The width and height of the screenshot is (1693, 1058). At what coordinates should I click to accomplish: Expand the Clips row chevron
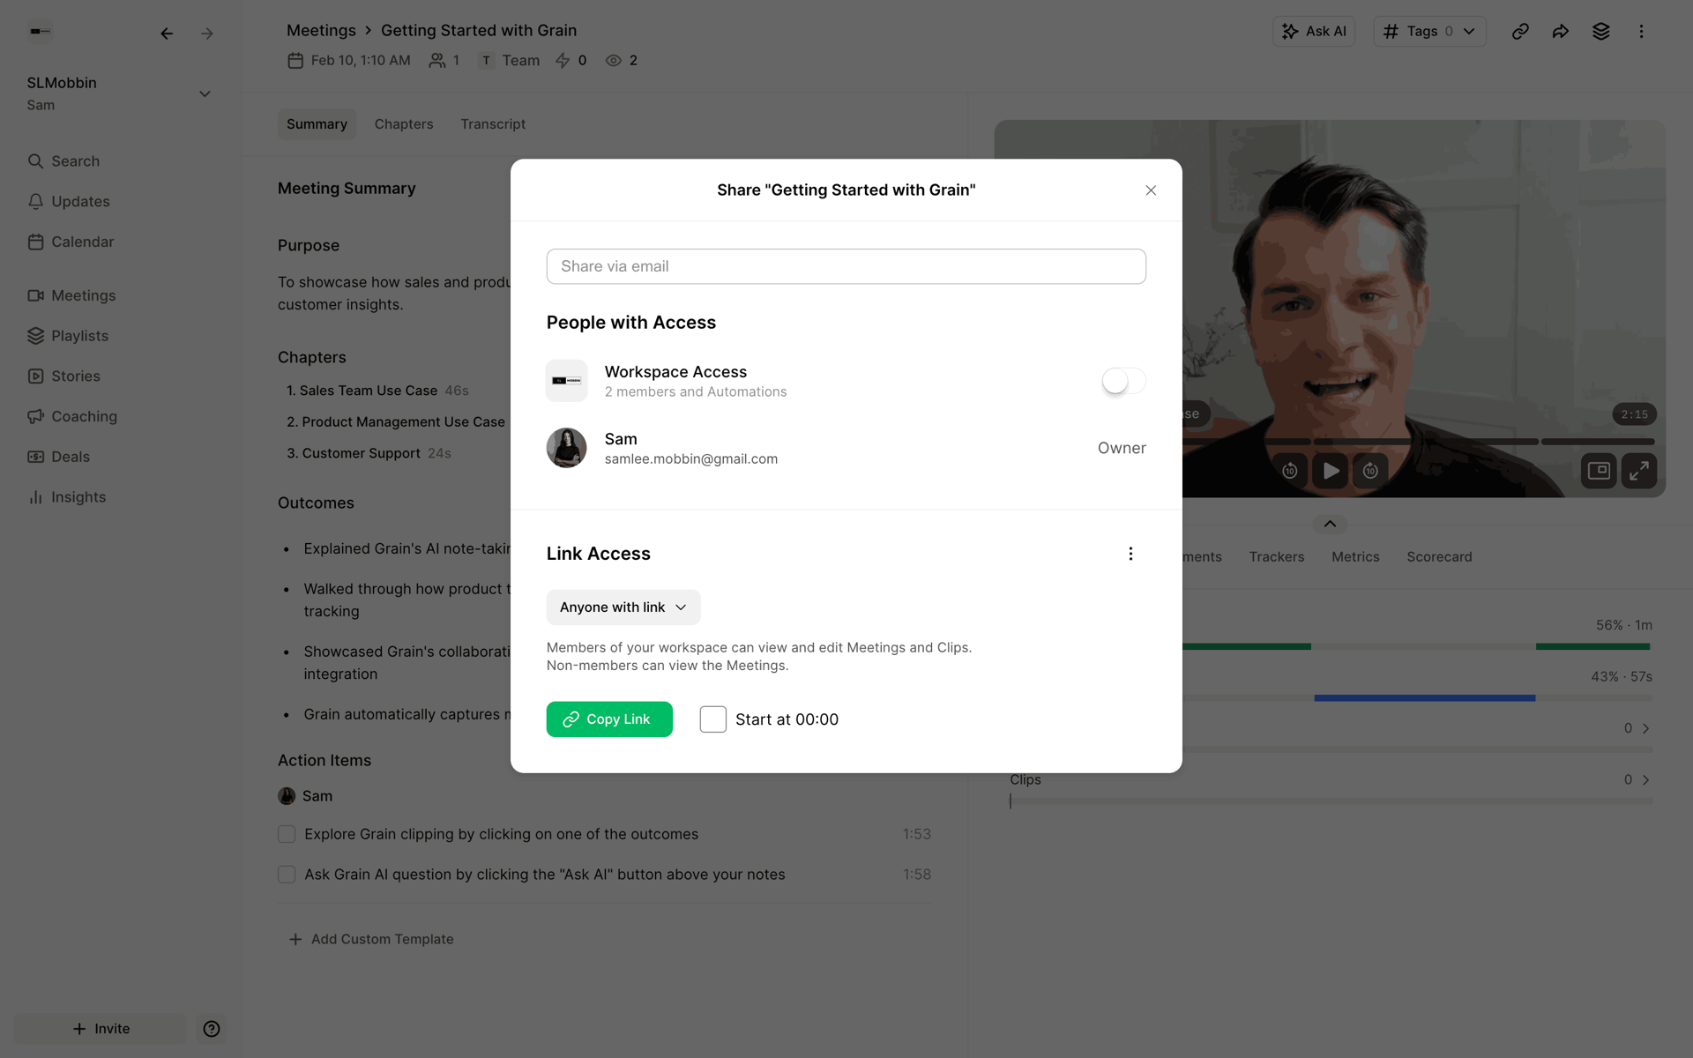tap(1645, 780)
